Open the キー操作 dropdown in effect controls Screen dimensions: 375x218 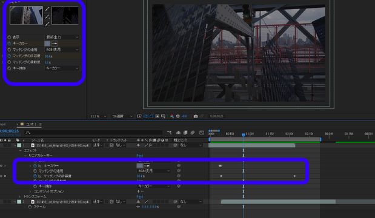[62, 68]
